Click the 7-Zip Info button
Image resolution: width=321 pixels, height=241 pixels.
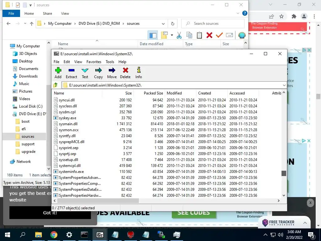tap(139, 73)
